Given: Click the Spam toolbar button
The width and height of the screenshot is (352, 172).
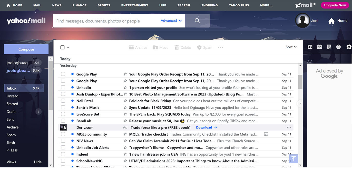Looking at the screenshot, I should pyautogui.click(x=204, y=47).
